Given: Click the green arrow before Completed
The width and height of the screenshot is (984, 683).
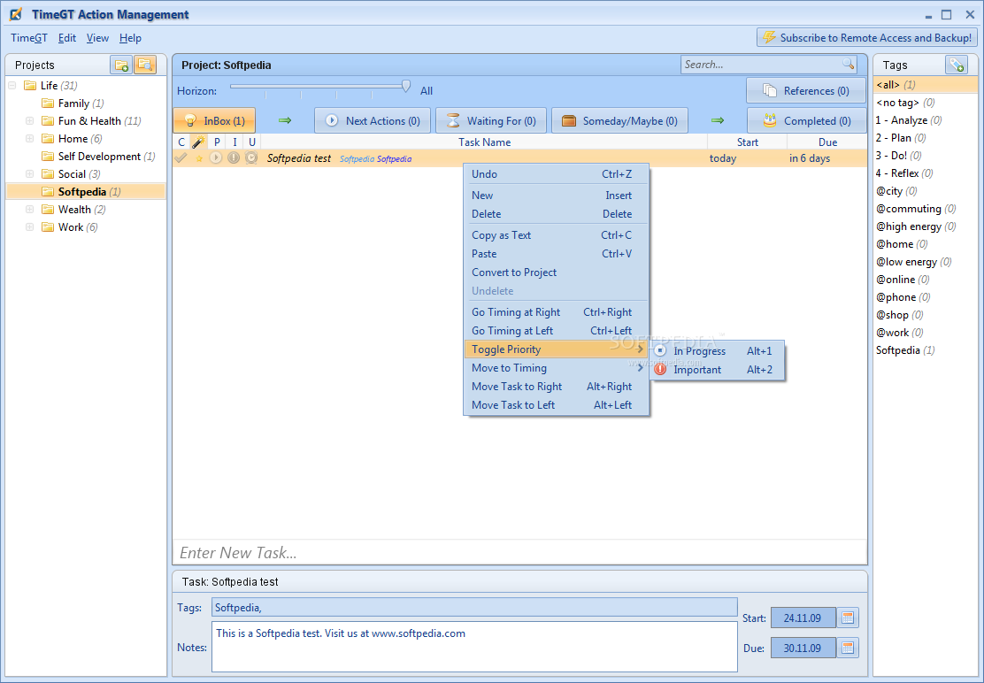Looking at the screenshot, I should click(718, 120).
